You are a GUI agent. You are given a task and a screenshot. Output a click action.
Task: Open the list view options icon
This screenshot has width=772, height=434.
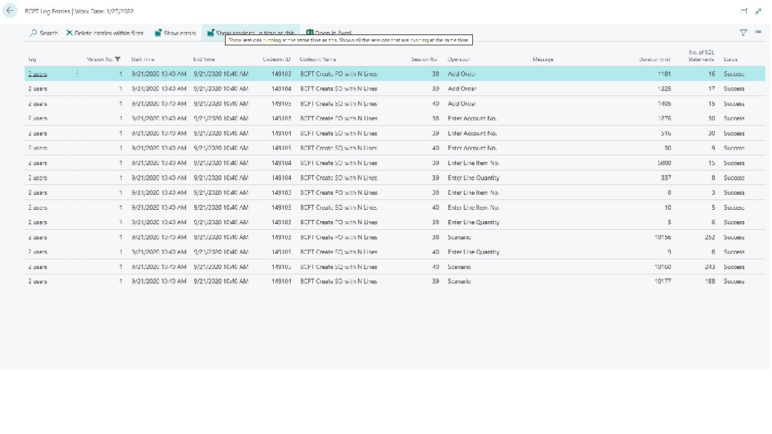click(x=758, y=33)
